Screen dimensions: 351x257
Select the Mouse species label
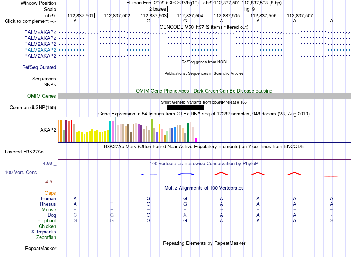click(x=49, y=210)
